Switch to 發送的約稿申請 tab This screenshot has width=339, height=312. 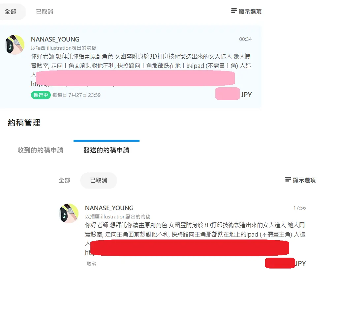point(107,150)
